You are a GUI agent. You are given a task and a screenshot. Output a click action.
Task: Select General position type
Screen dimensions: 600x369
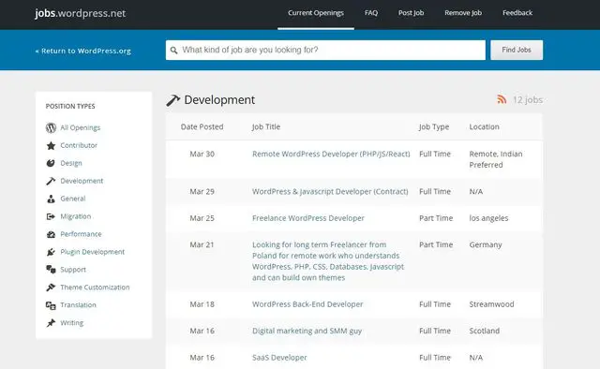click(73, 199)
